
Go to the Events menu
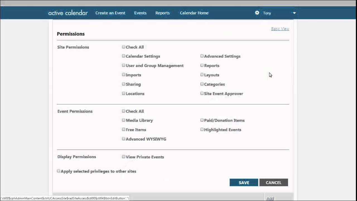[140, 13]
